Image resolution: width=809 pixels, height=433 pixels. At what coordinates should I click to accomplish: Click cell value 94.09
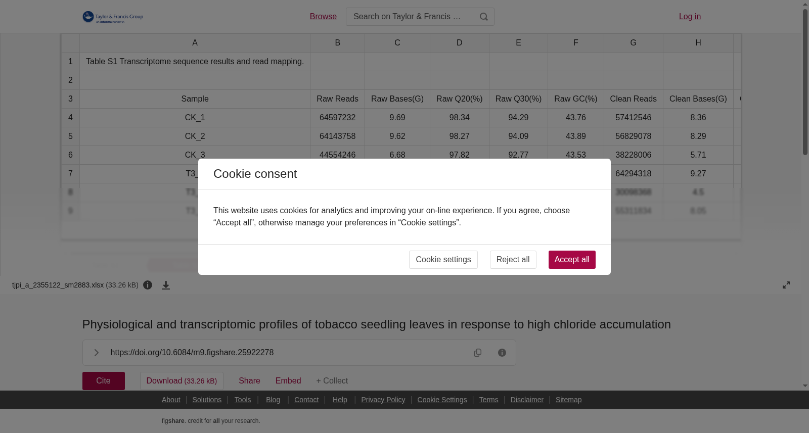(x=518, y=136)
